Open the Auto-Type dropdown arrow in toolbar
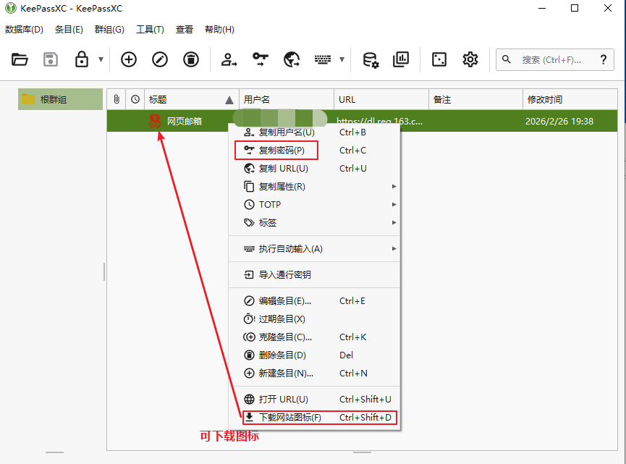Screen dimensions: 626x464 [342, 59]
